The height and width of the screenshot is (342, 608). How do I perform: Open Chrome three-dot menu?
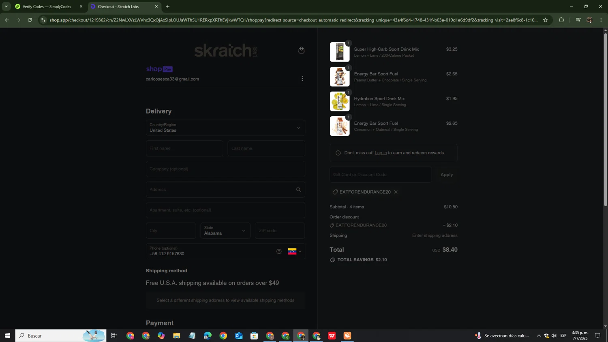point(601,20)
